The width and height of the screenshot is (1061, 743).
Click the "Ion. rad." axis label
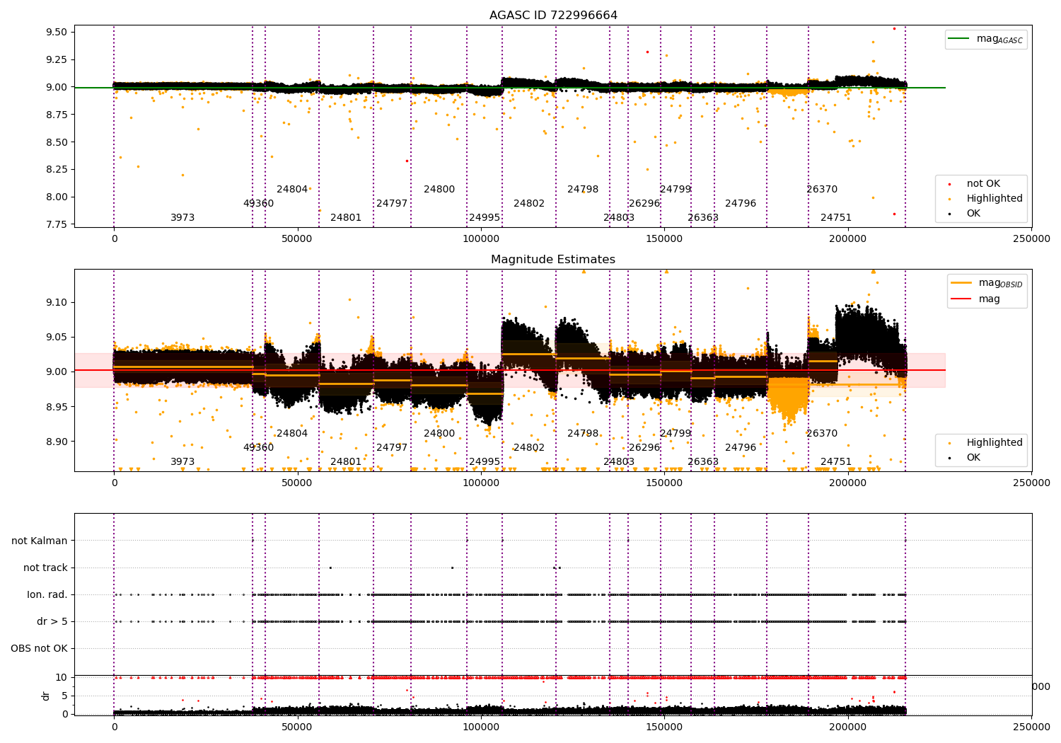(x=47, y=594)
